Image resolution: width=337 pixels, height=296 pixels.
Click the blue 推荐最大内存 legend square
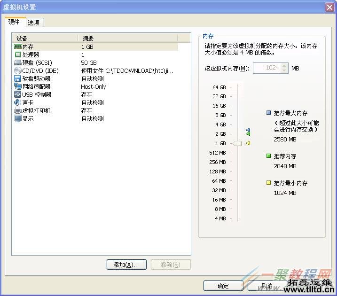tap(268, 113)
